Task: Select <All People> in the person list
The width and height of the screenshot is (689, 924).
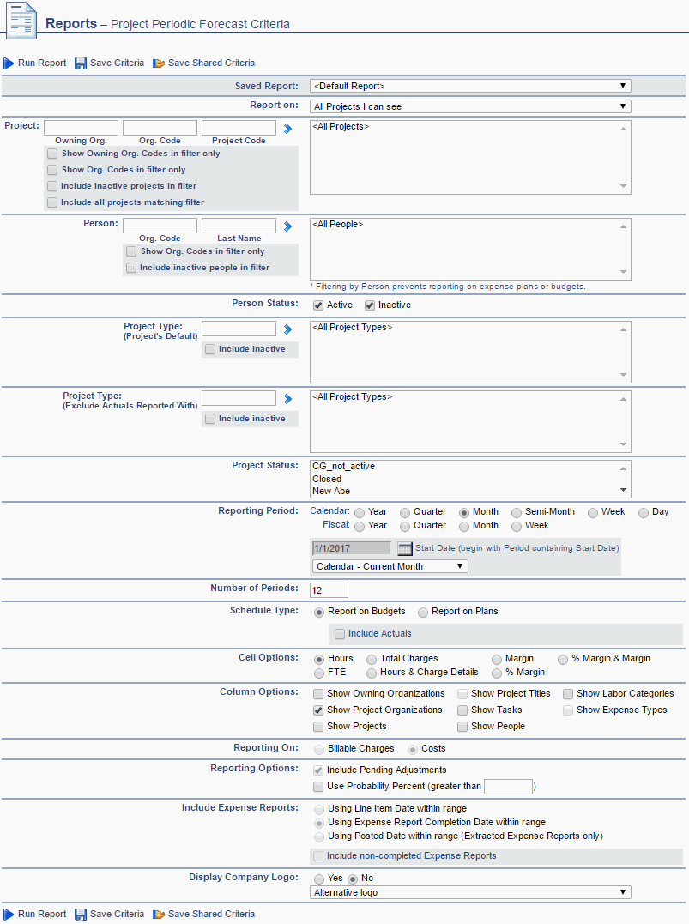Action: pos(338,224)
